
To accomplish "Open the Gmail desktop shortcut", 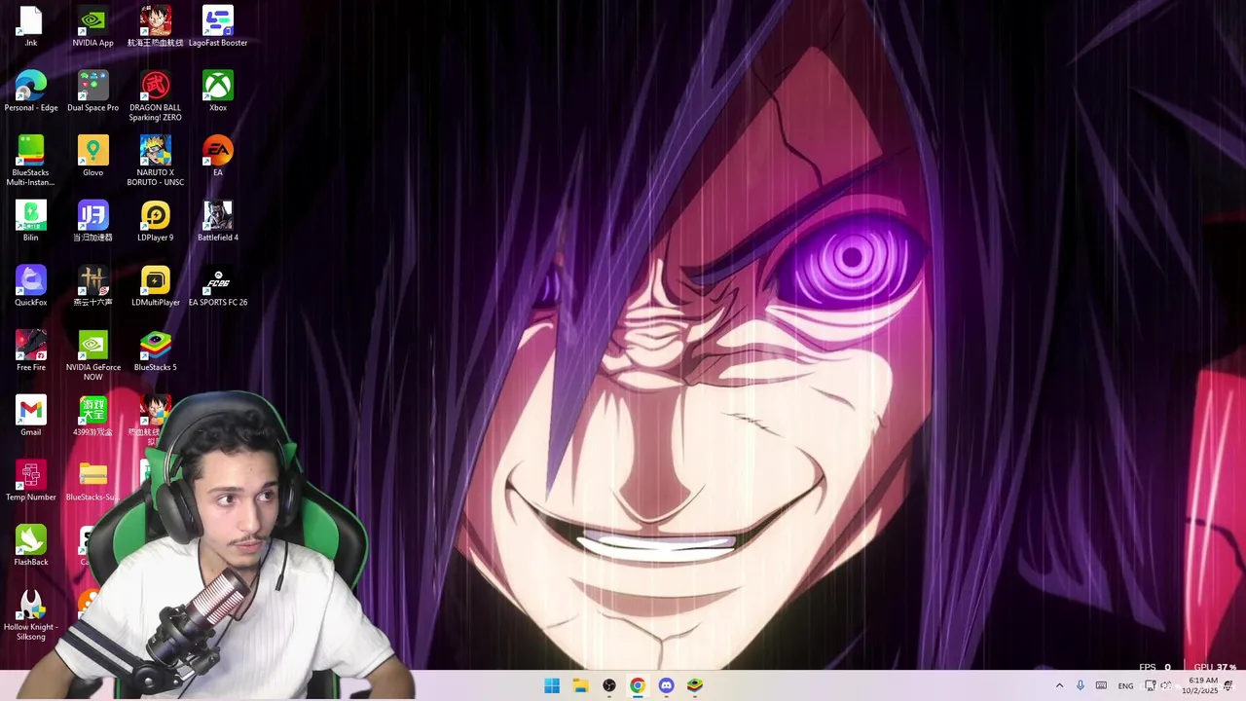I will tap(31, 417).
